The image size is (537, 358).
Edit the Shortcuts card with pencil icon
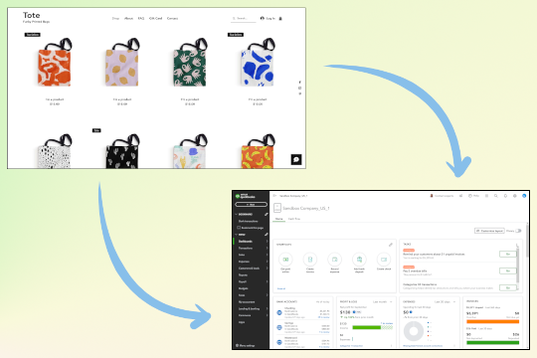391,245
